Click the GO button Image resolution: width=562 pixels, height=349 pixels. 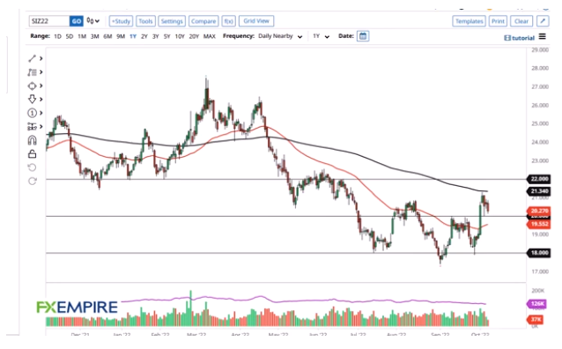pyautogui.click(x=77, y=21)
